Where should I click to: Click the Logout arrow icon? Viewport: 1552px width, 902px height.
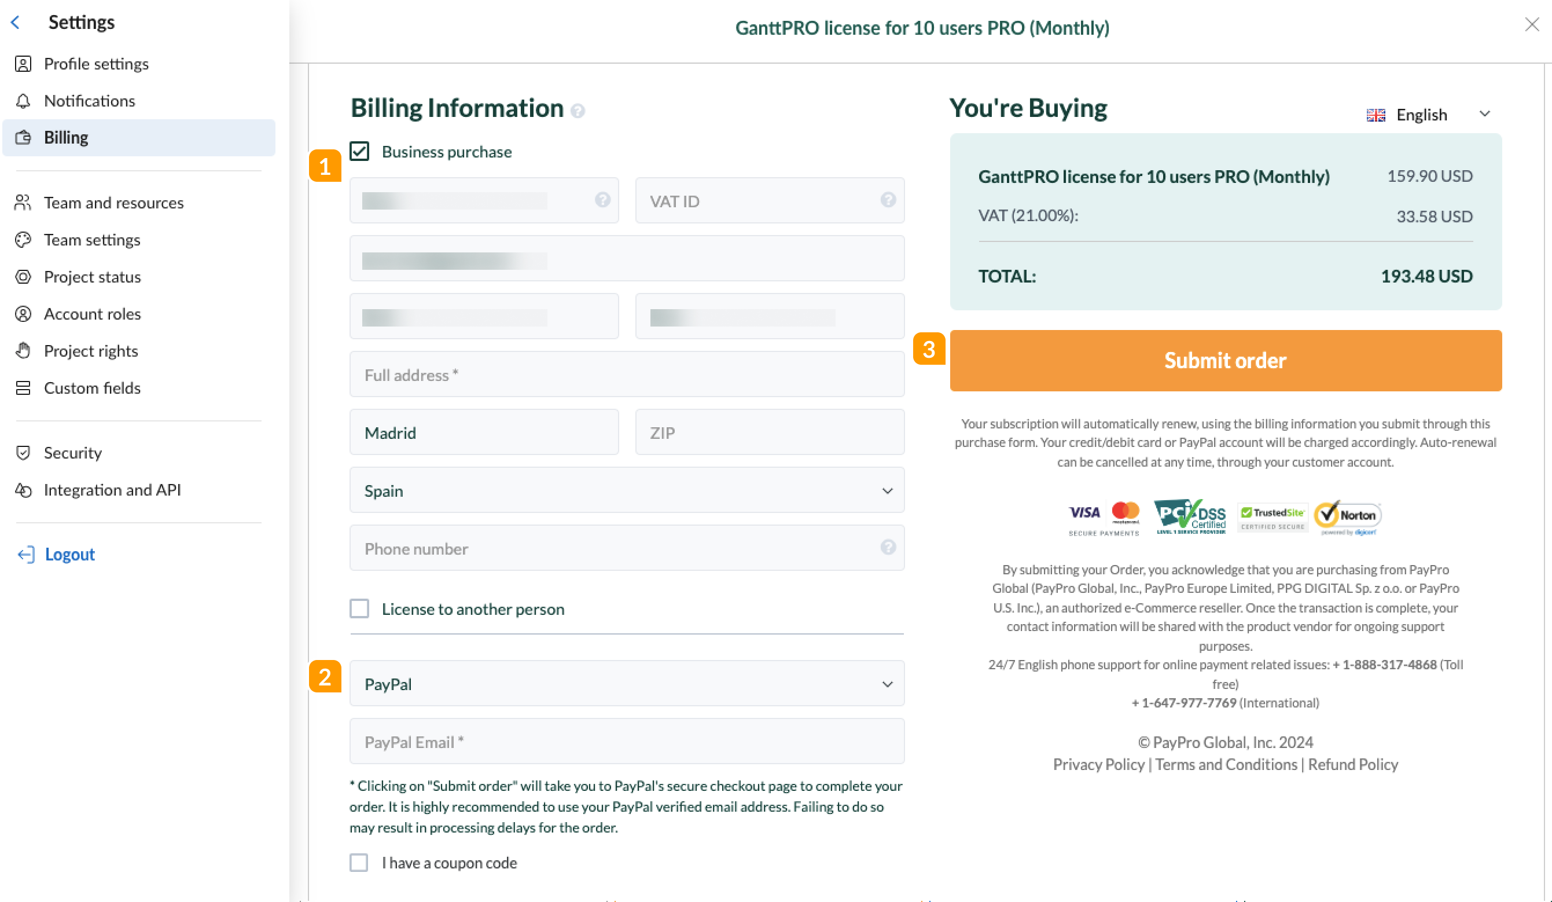click(25, 555)
